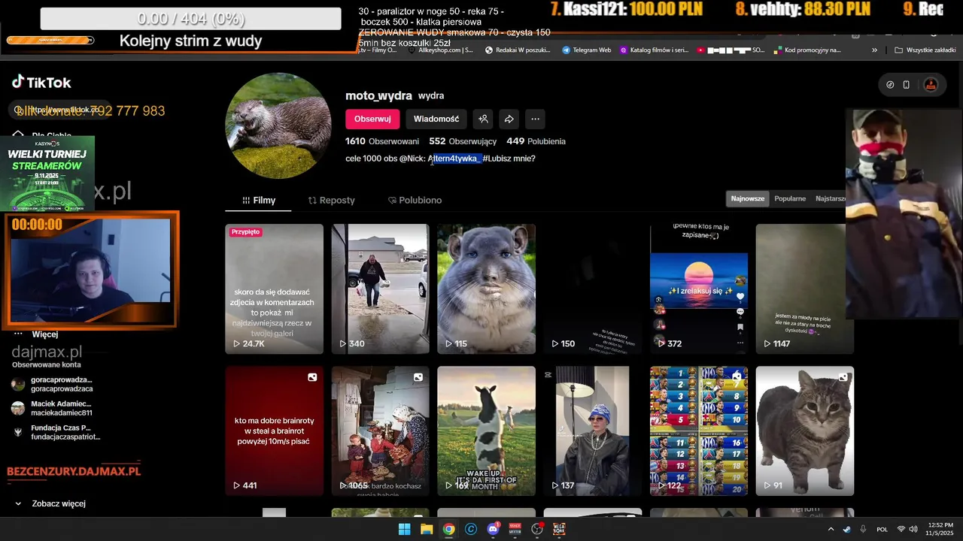
Task: Open OBS Studio from the taskbar
Action: [x=537, y=529]
